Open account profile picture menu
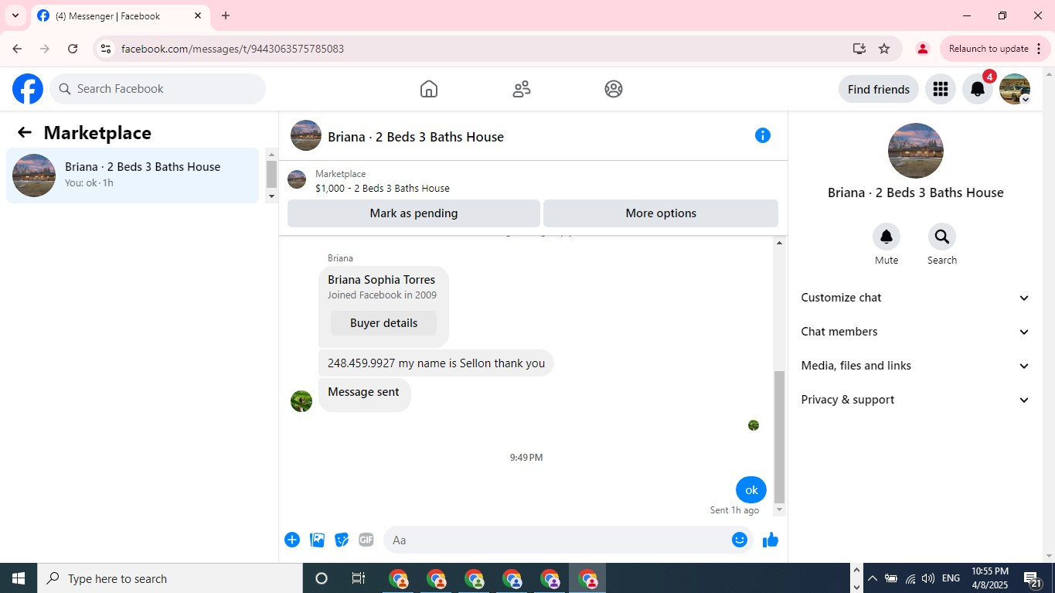1055x593 pixels. tap(1015, 89)
